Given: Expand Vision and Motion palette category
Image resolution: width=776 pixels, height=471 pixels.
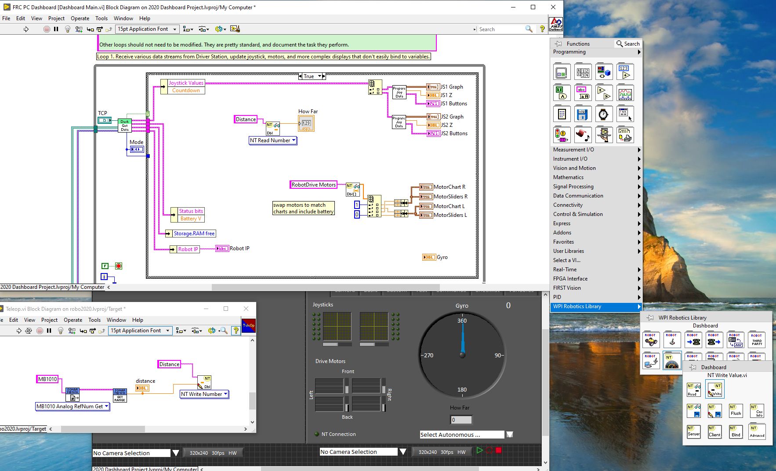Looking at the screenshot, I should click(596, 168).
